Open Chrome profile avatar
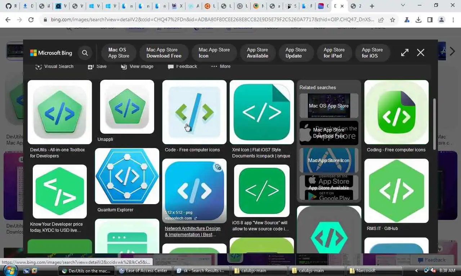 point(442,20)
